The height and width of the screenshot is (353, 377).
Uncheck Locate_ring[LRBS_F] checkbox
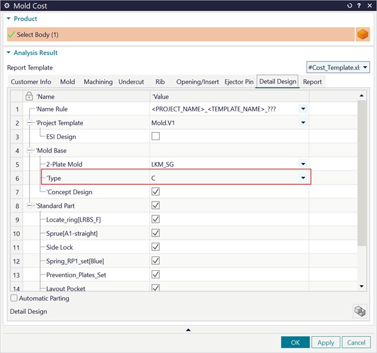coord(156,219)
